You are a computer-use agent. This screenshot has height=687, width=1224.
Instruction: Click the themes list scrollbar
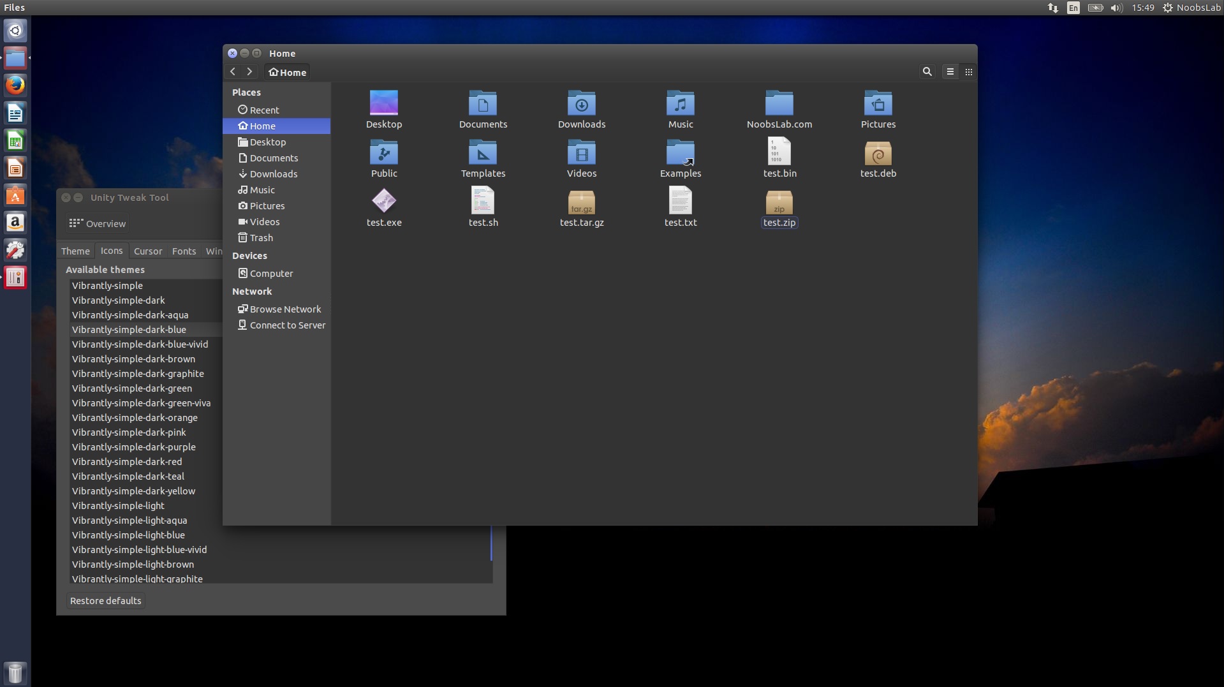491,543
